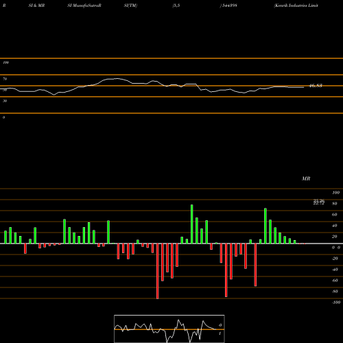Screen dimensions: 343x343
Task: Select the 'SI(TM)' header text
Action: point(130,5)
